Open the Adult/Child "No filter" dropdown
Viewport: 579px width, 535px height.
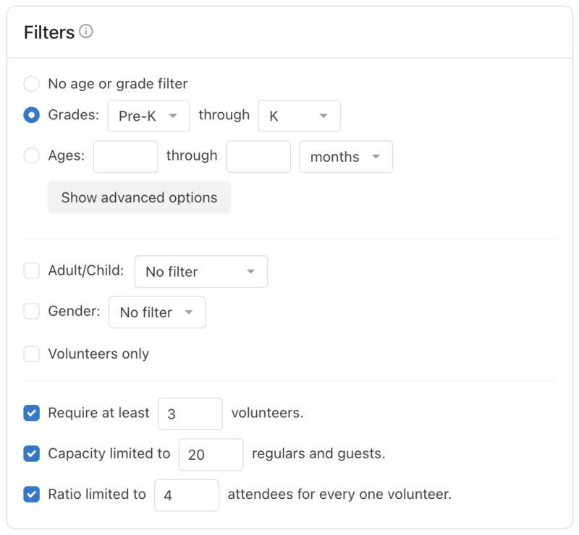[x=200, y=271]
